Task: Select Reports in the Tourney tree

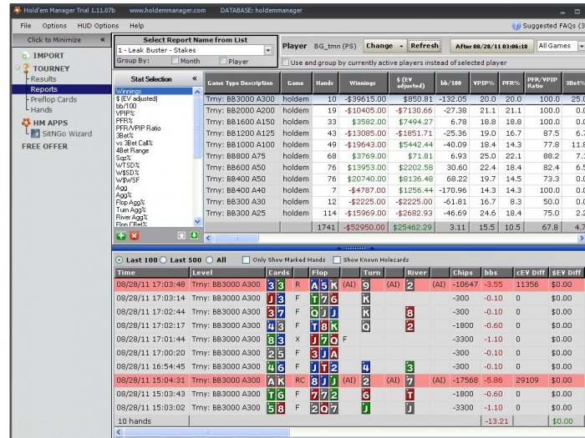Action: pos(44,89)
